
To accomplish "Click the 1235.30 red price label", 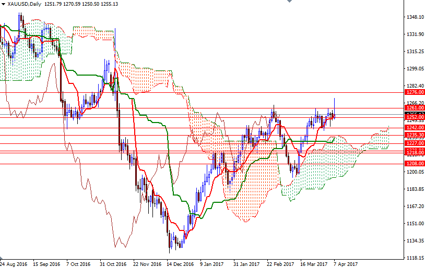I will pyautogui.click(x=415, y=135).
